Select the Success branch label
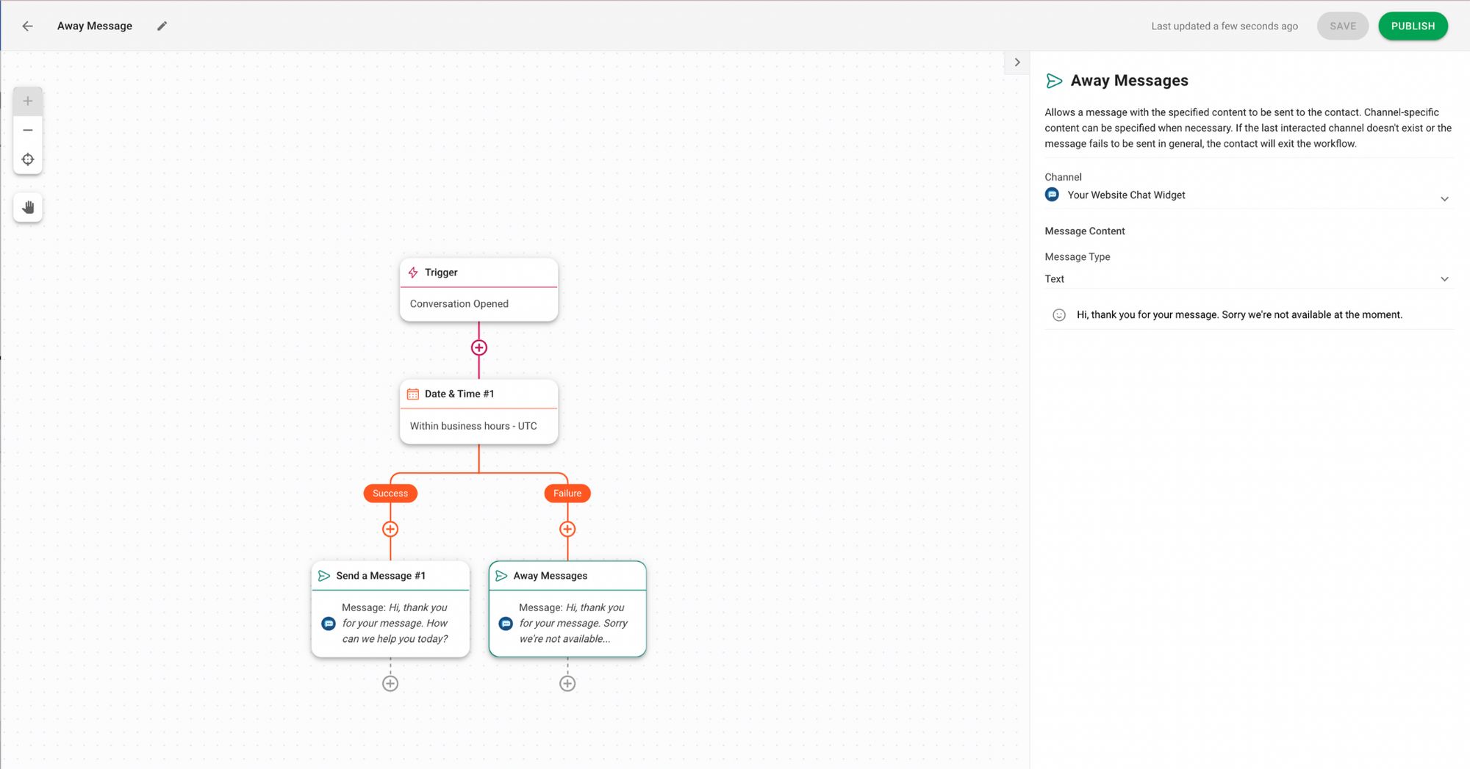The height and width of the screenshot is (769, 1470). pos(390,494)
